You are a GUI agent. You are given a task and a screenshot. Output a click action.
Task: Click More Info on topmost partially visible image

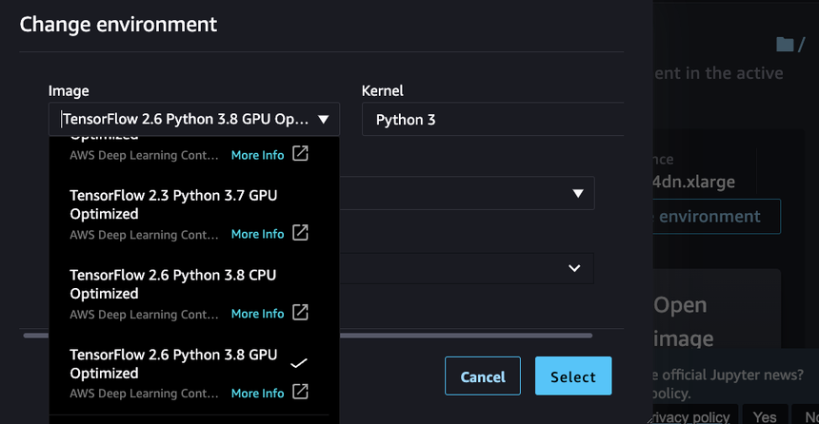click(x=257, y=155)
